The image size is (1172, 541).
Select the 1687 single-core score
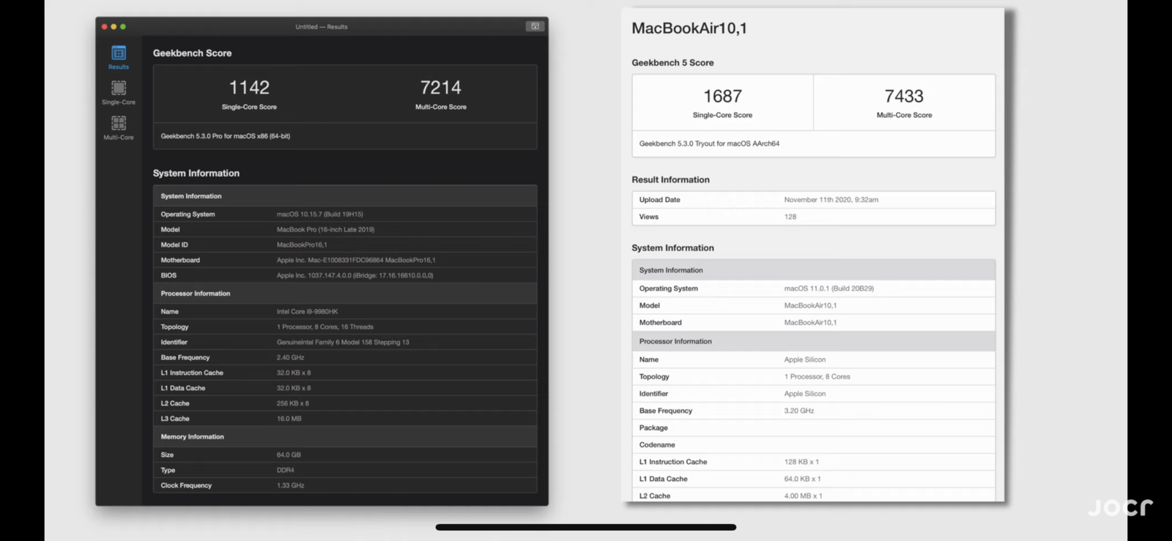pyautogui.click(x=722, y=96)
